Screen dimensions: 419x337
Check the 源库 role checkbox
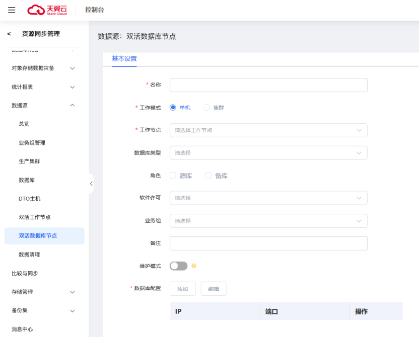[173, 176]
